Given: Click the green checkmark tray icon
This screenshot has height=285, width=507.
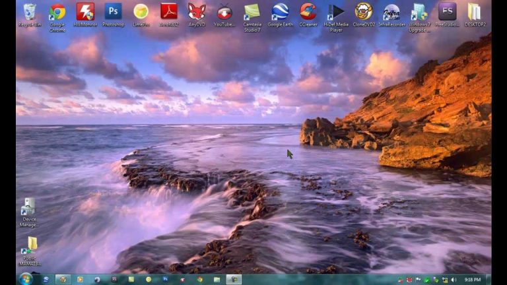Looking at the screenshot, I should coord(426,280).
